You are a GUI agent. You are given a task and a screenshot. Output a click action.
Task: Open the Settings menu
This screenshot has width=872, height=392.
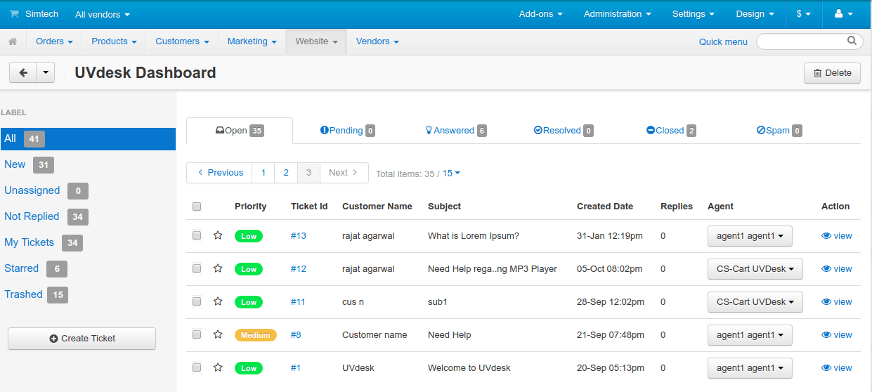[x=693, y=14]
